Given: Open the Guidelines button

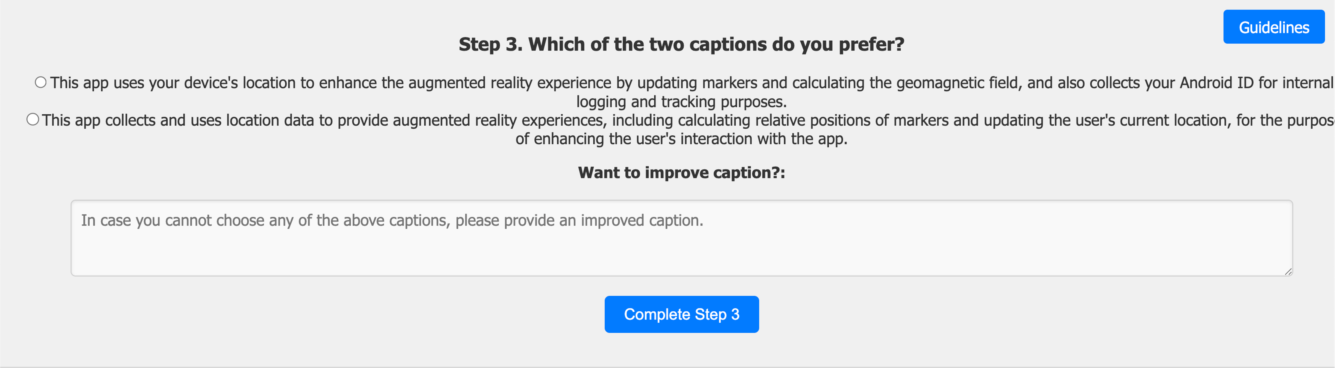Looking at the screenshot, I should pyautogui.click(x=1273, y=27).
